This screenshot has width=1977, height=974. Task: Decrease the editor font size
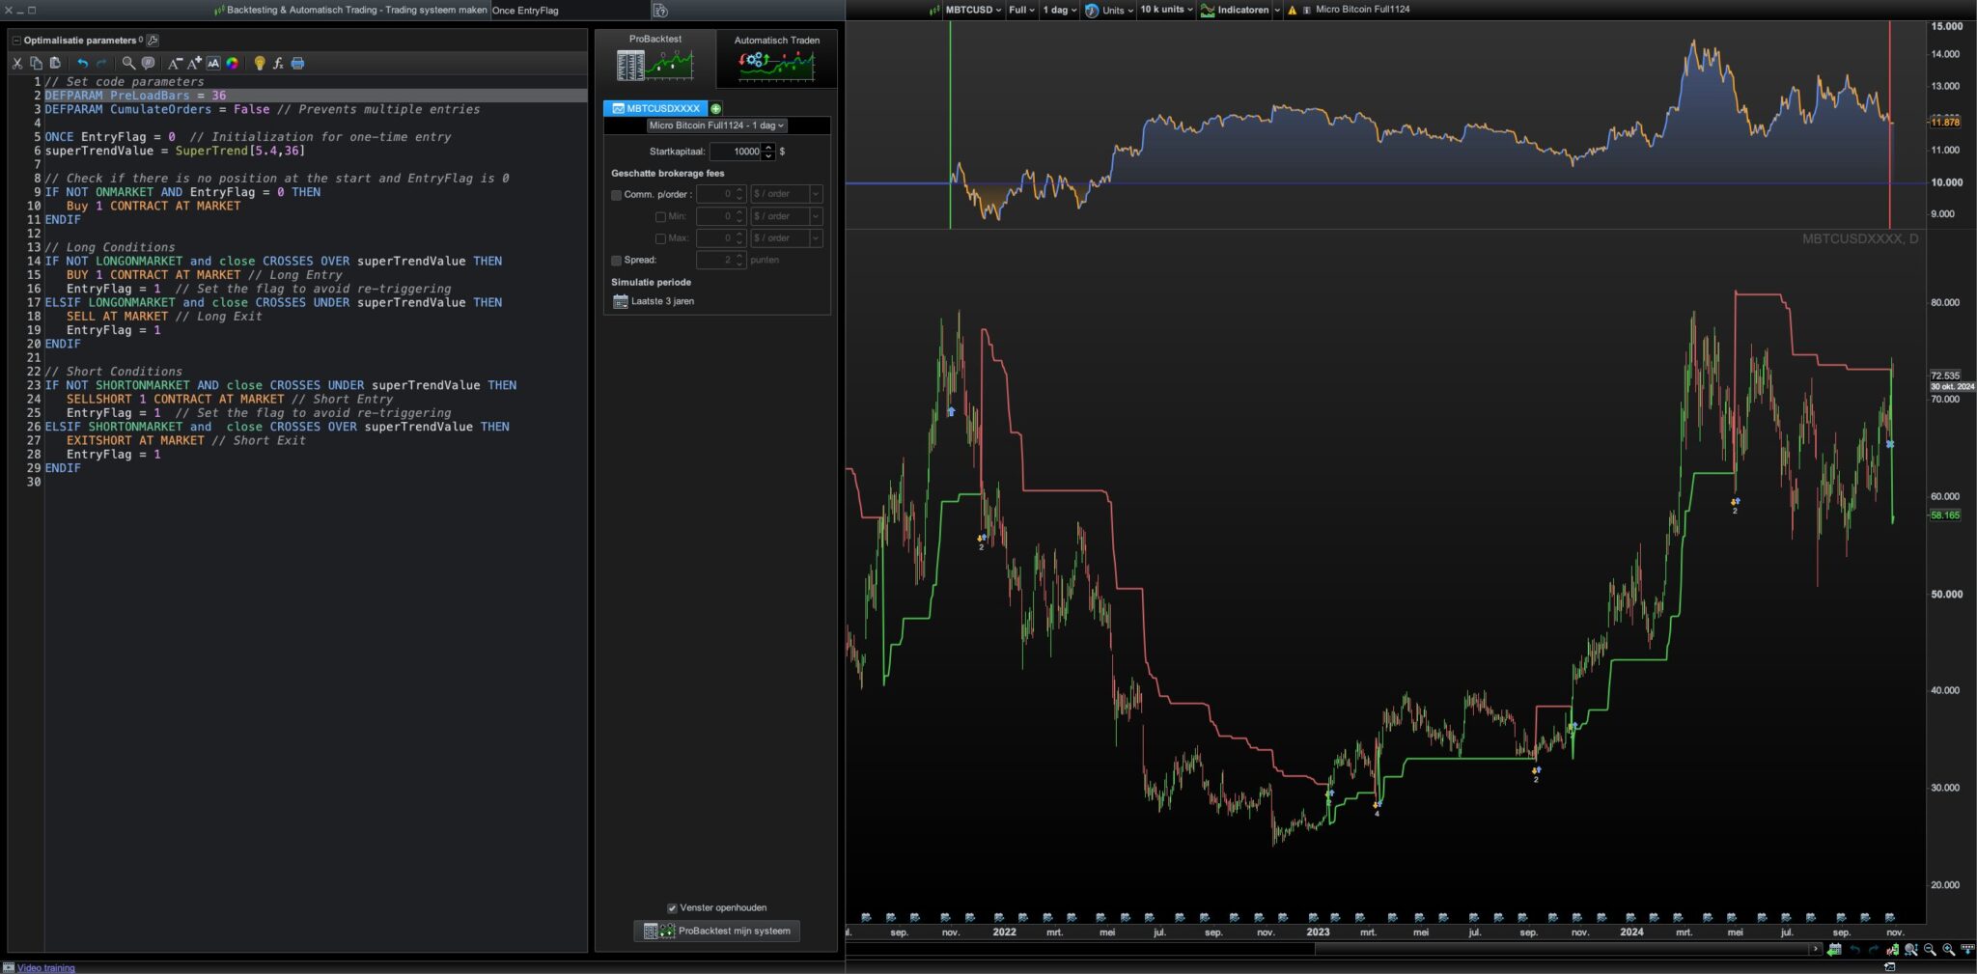pos(175,63)
